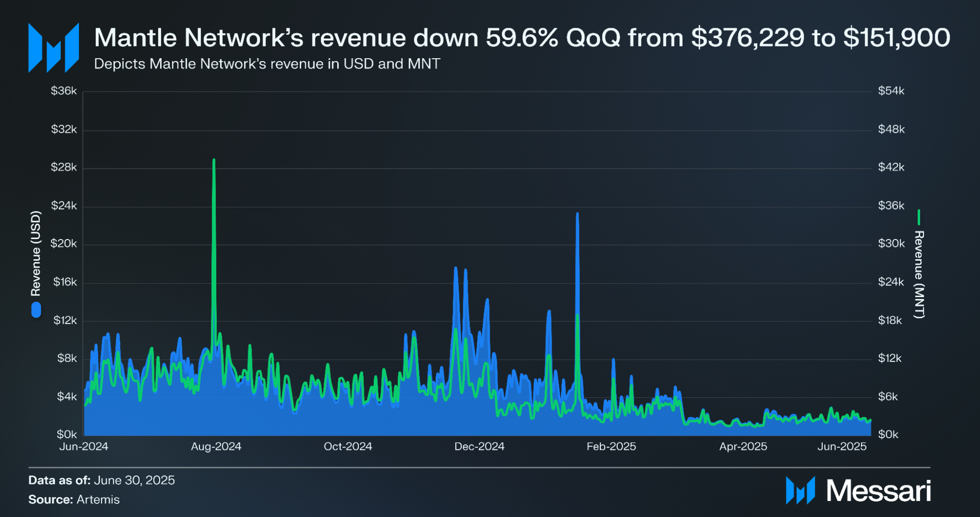The width and height of the screenshot is (980, 517).
Task: Click the Artemis source label
Action: (x=98, y=500)
